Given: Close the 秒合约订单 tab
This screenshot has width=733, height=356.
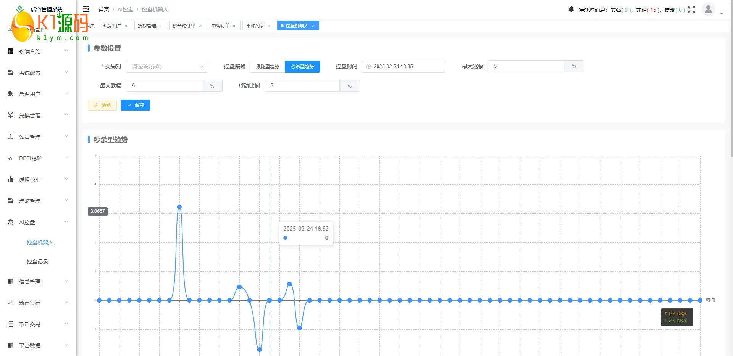Looking at the screenshot, I should pyautogui.click(x=200, y=26).
